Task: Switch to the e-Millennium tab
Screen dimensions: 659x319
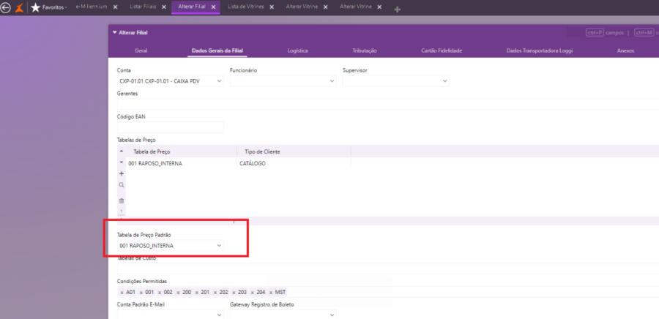Action: click(x=92, y=7)
